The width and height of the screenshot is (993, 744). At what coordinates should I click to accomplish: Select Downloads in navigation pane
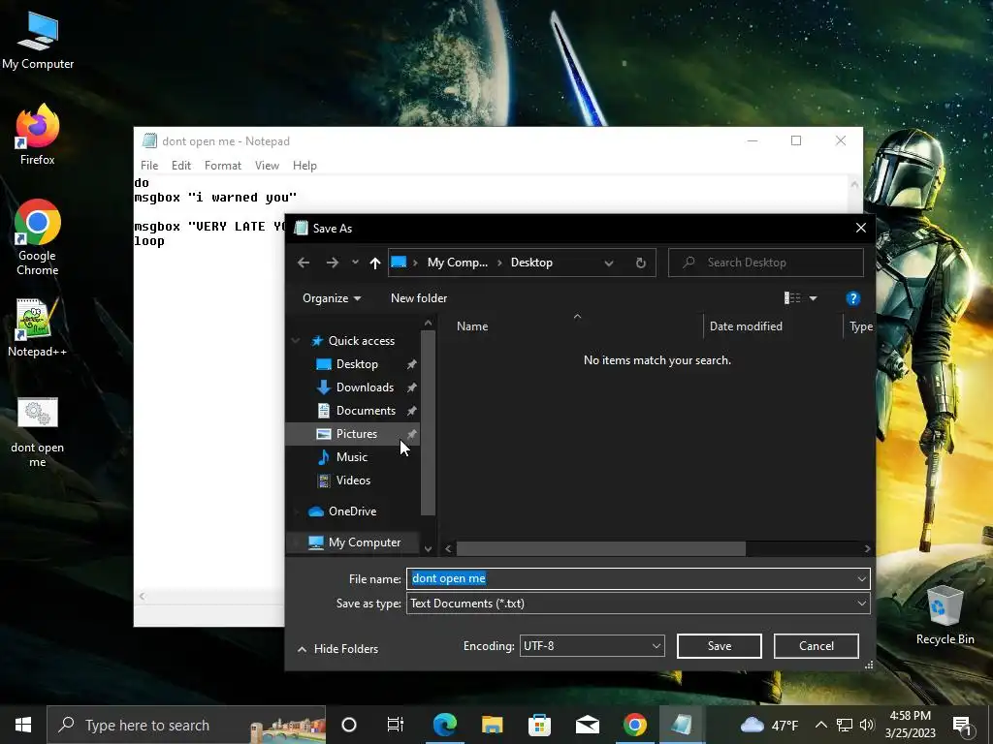(x=365, y=387)
